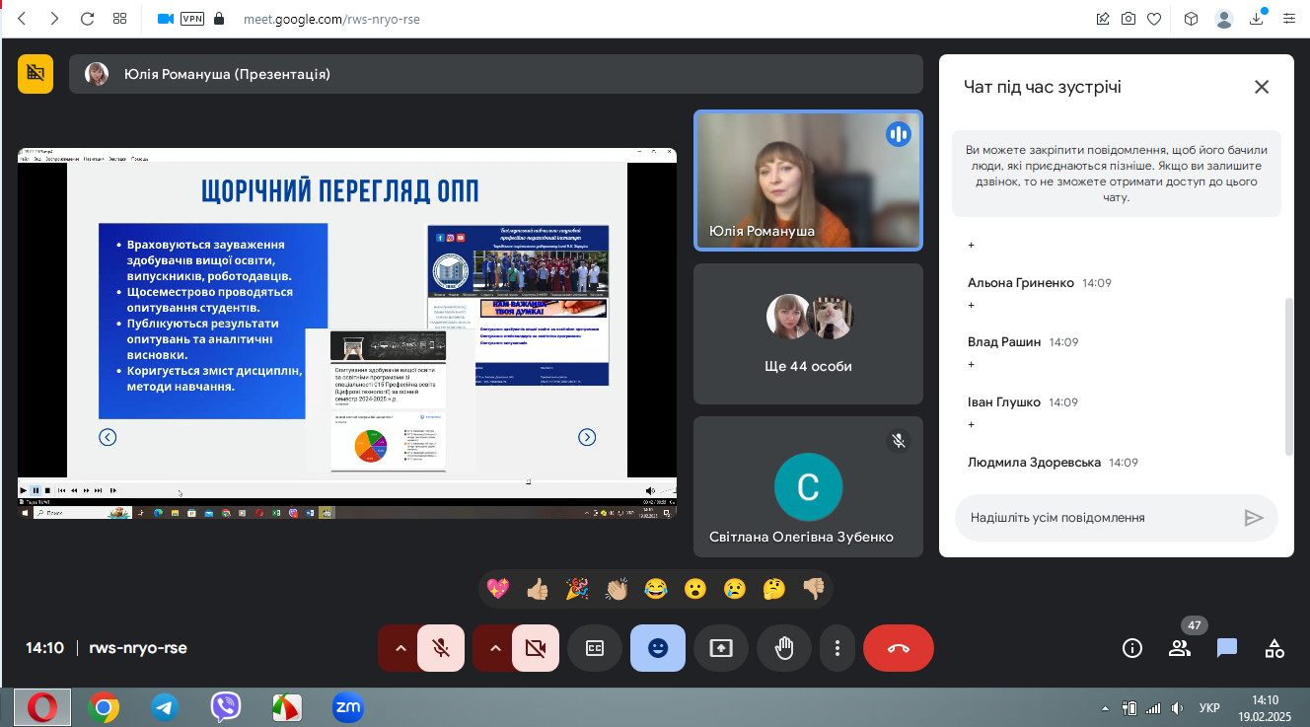The height and width of the screenshot is (727, 1310).
Task: Click the present screen button
Action: (721, 648)
